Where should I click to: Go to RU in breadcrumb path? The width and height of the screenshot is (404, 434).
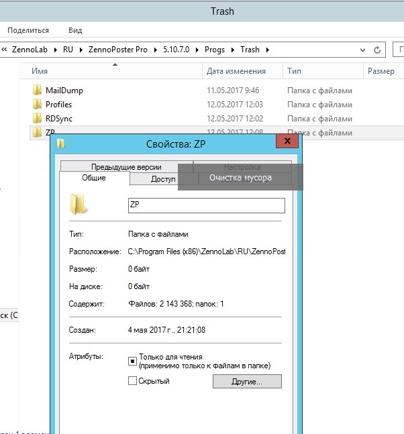click(x=68, y=50)
